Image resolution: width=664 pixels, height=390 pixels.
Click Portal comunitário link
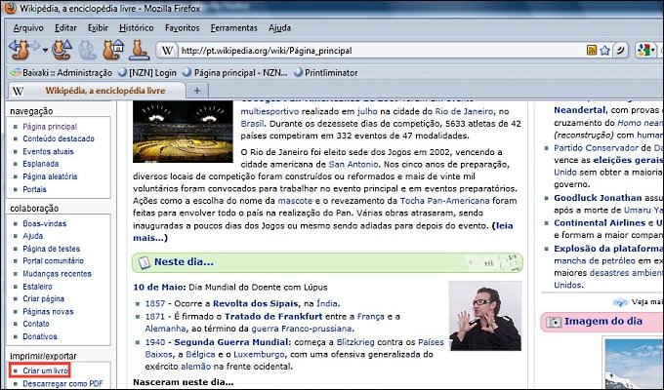(54, 261)
